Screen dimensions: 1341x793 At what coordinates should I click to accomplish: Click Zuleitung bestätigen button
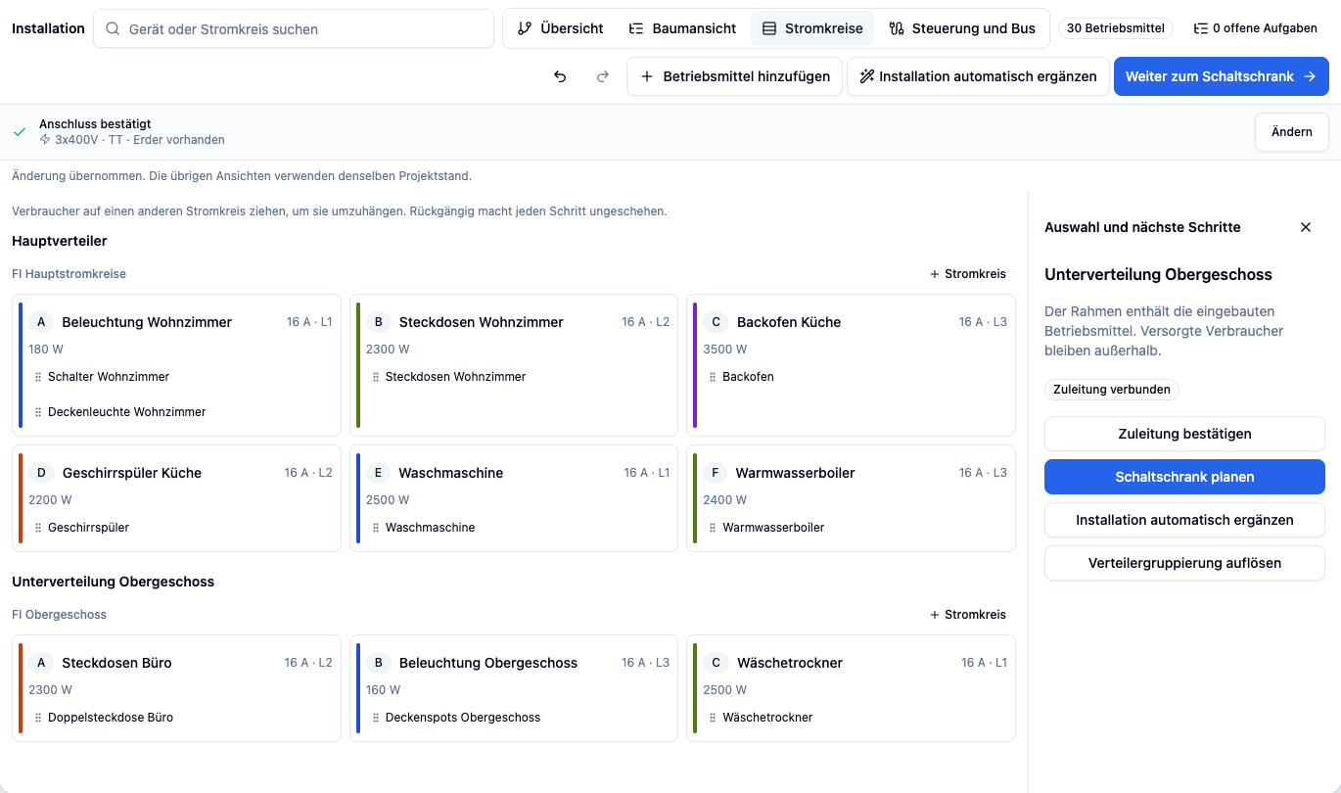click(x=1184, y=434)
